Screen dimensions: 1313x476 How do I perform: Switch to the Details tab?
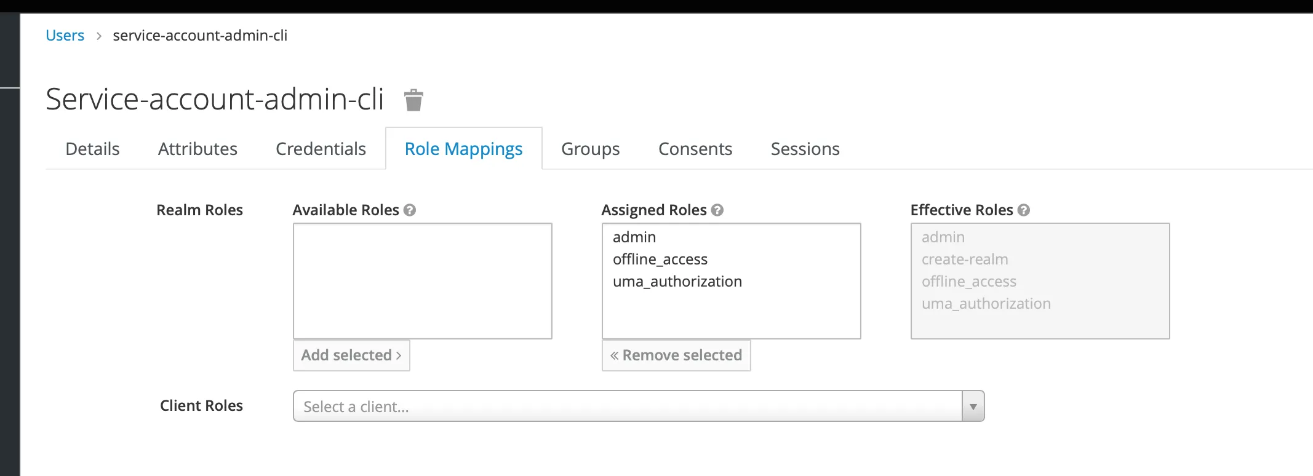pos(92,149)
